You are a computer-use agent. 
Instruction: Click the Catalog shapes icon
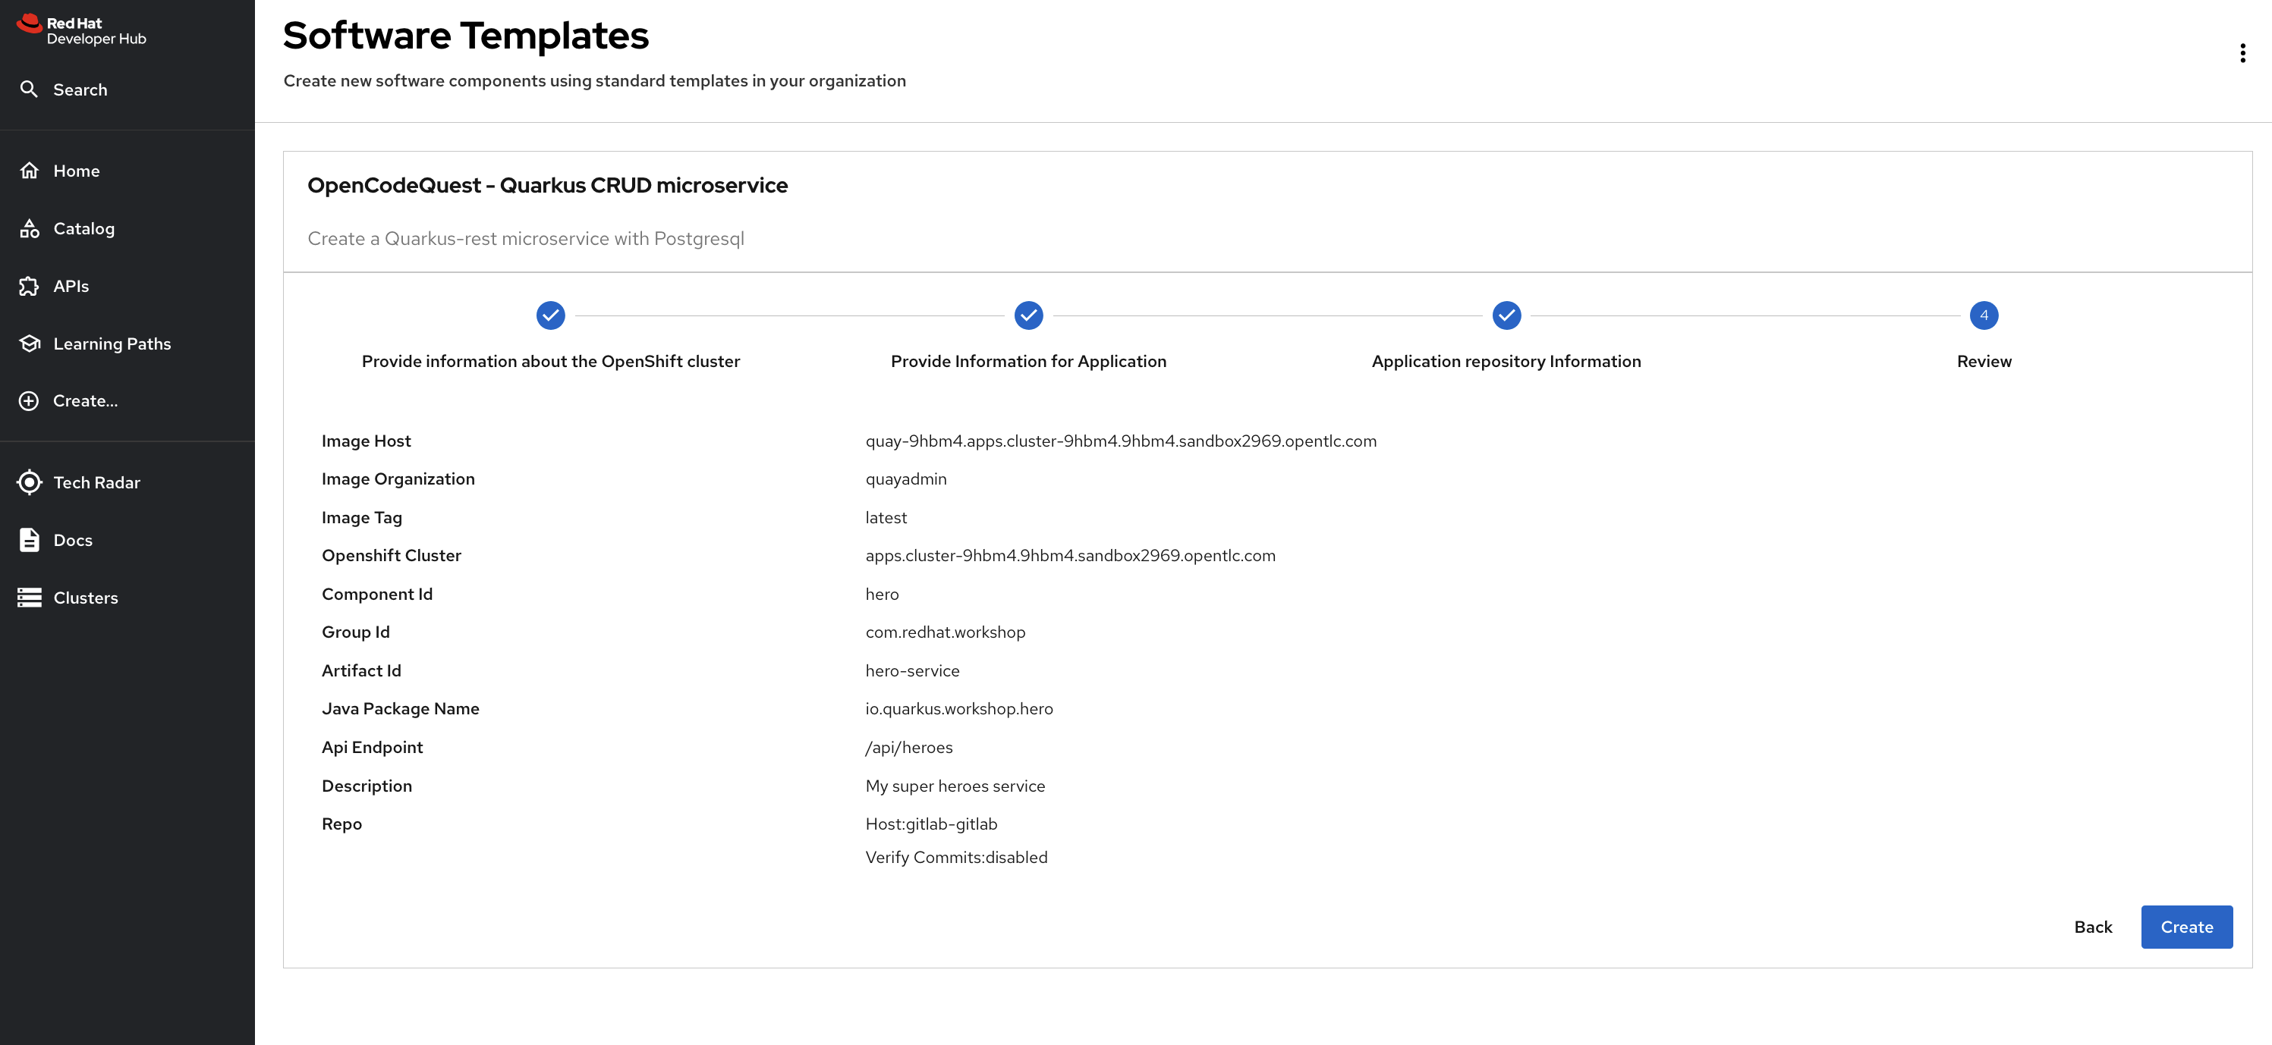(29, 228)
